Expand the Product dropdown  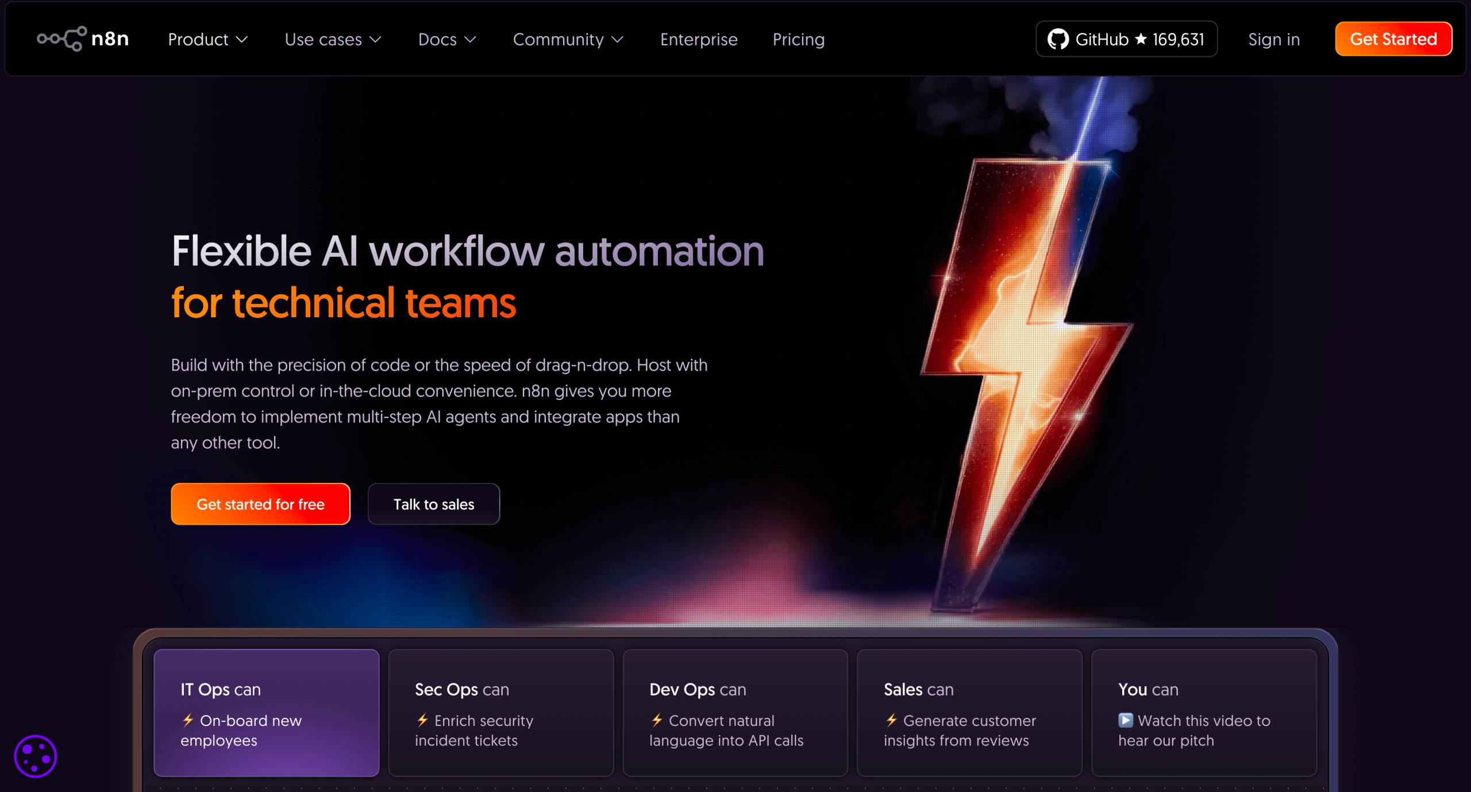pyautogui.click(x=207, y=39)
